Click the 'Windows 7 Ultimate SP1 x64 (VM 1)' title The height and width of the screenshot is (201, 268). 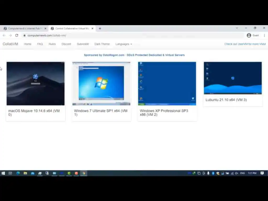click(x=101, y=113)
